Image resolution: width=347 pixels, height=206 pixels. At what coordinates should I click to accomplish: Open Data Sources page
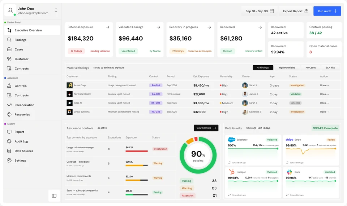point(24,151)
